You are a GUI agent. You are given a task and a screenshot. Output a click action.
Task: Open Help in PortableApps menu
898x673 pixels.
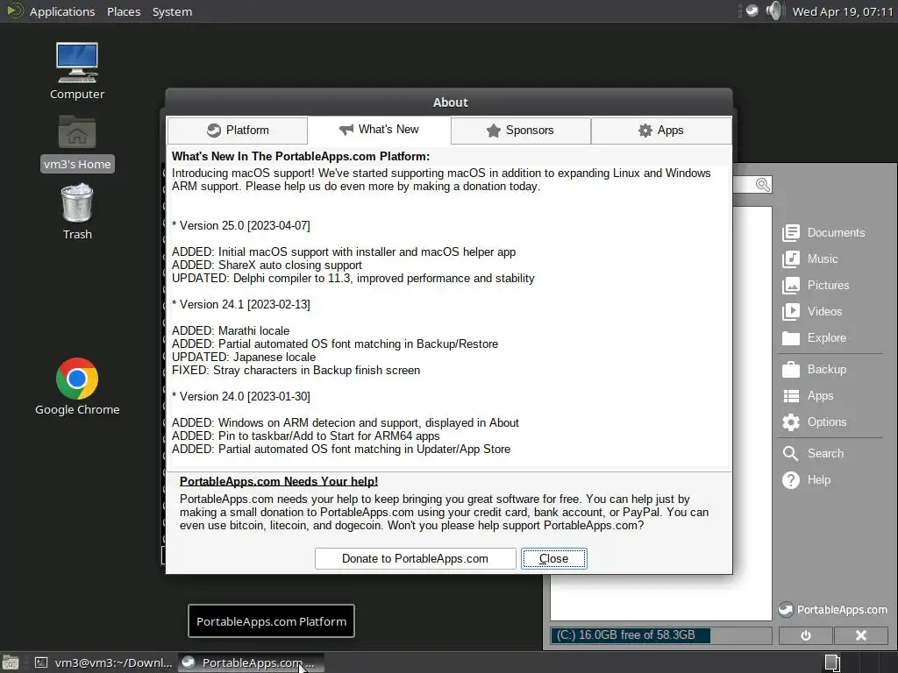807,479
